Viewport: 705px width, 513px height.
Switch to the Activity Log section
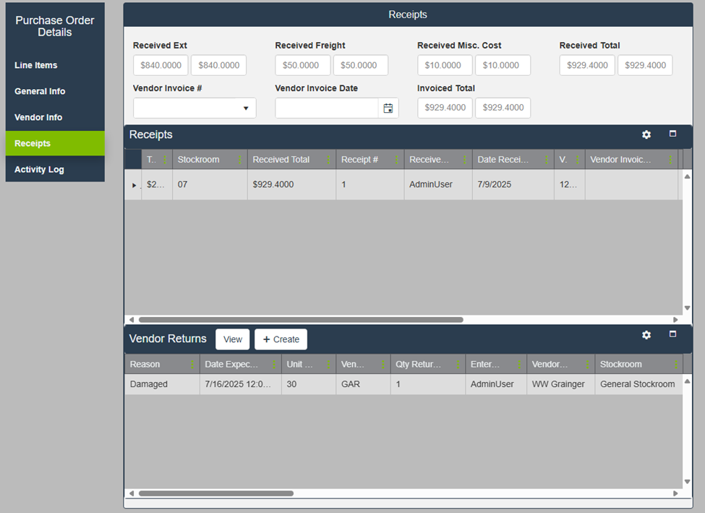click(39, 169)
